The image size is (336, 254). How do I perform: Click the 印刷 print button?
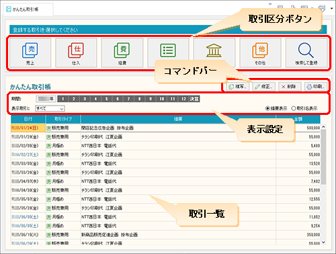[x=316, y=87]
